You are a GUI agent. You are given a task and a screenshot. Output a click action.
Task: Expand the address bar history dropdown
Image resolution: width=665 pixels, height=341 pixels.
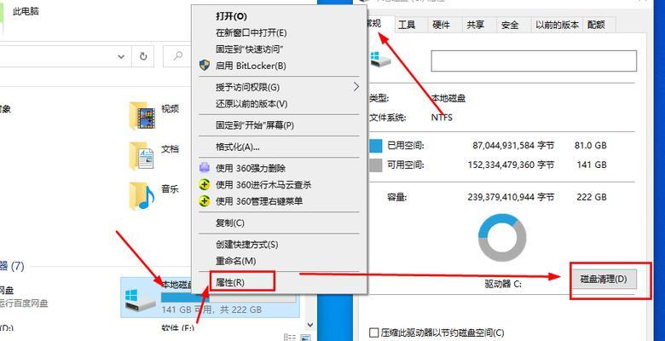click(121, 56)
